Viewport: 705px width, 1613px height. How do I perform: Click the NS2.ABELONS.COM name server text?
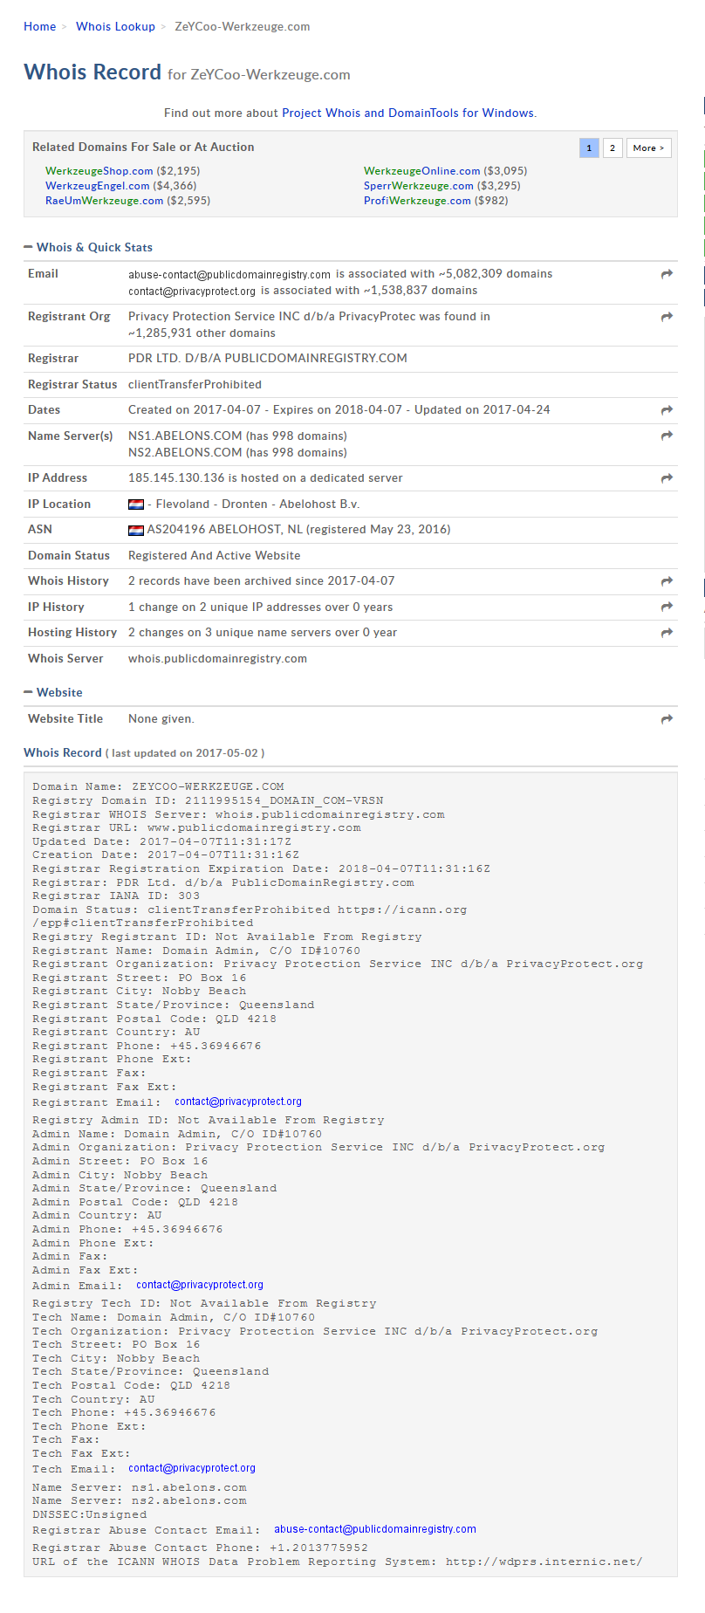(185, 453)
